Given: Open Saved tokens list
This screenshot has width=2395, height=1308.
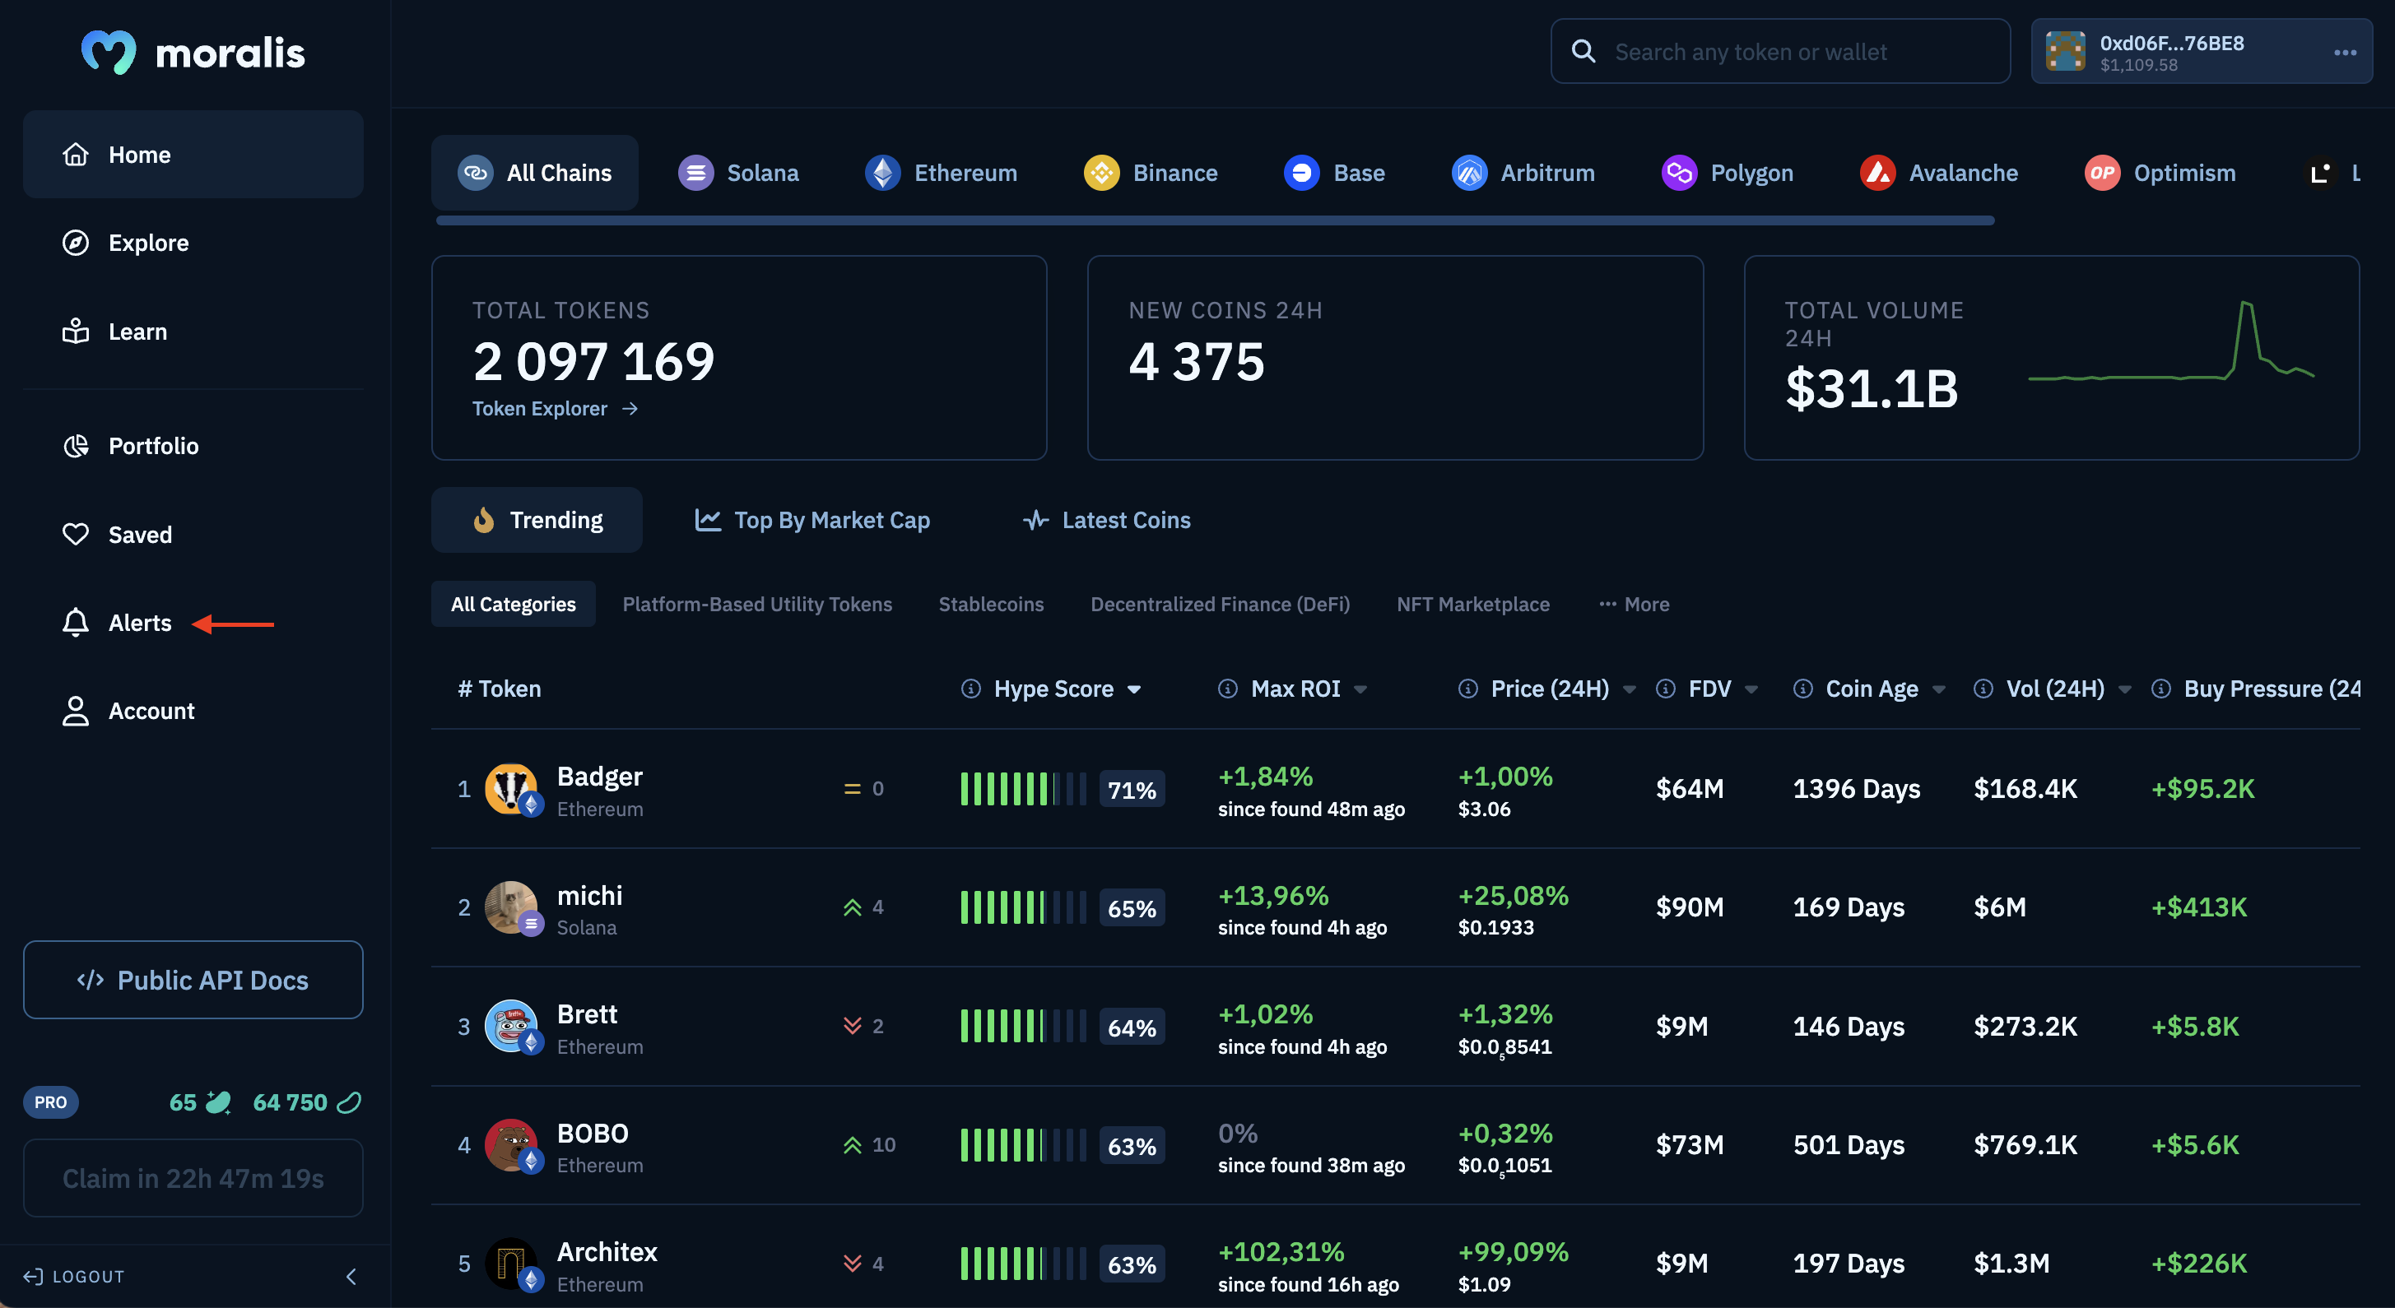Looking at the screenshot, I should click(x=116, y=534).
